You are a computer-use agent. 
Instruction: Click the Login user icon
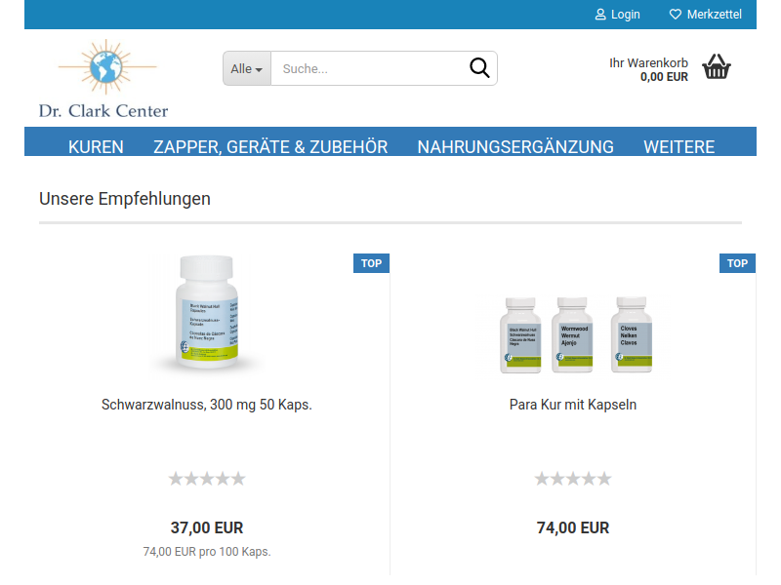pyautogui.click(x=600, y=15)
